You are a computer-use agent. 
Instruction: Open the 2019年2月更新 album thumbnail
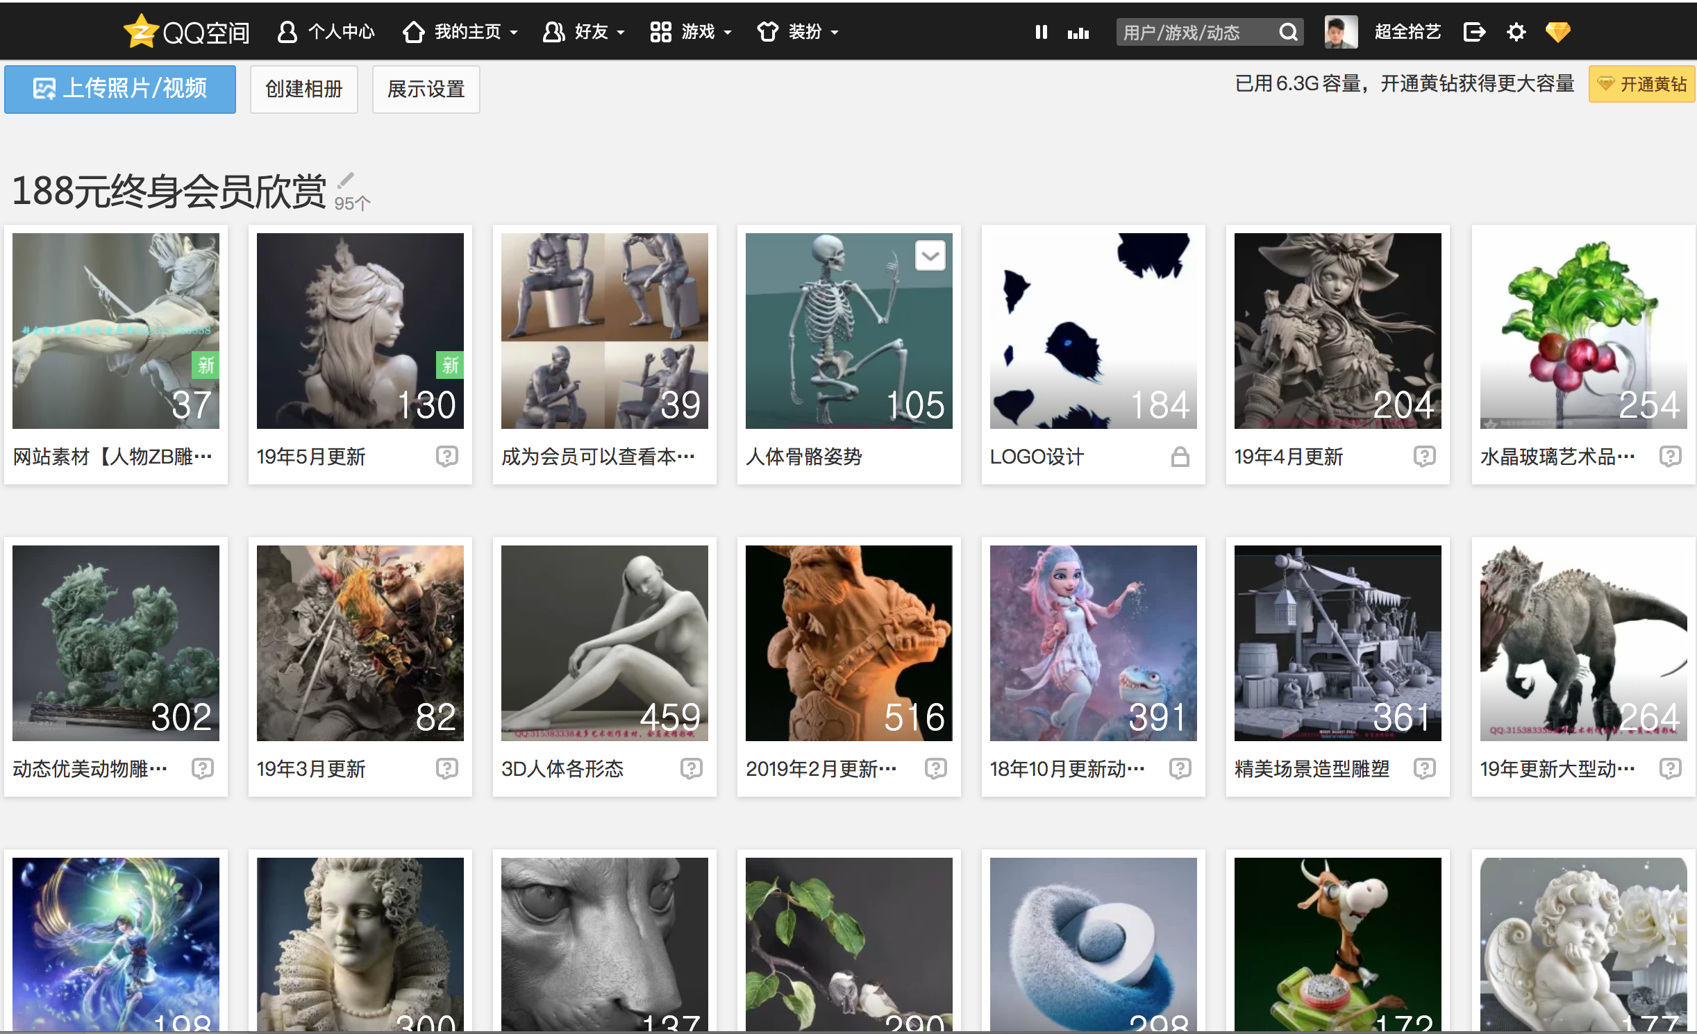pyautogui.click(x=849, y=643)
